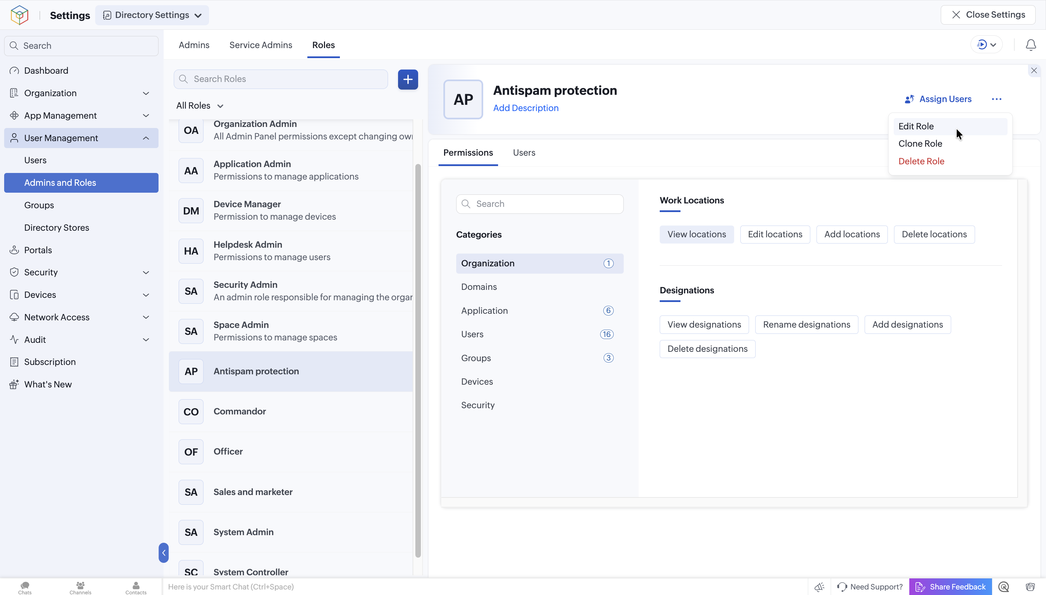Screen dimensions: 1046x595
Task: Click the DM avatar for Device Manager
Action: coord(191,211)
